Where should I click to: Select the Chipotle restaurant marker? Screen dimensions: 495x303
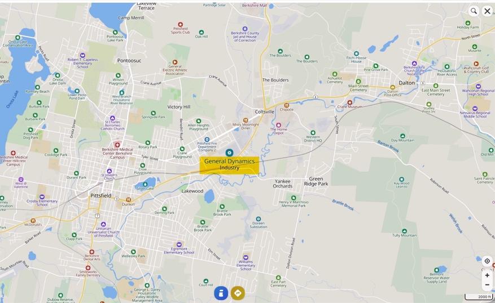click(287, 105)
